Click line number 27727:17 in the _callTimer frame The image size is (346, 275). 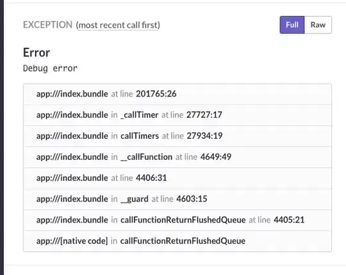[204, 115]
